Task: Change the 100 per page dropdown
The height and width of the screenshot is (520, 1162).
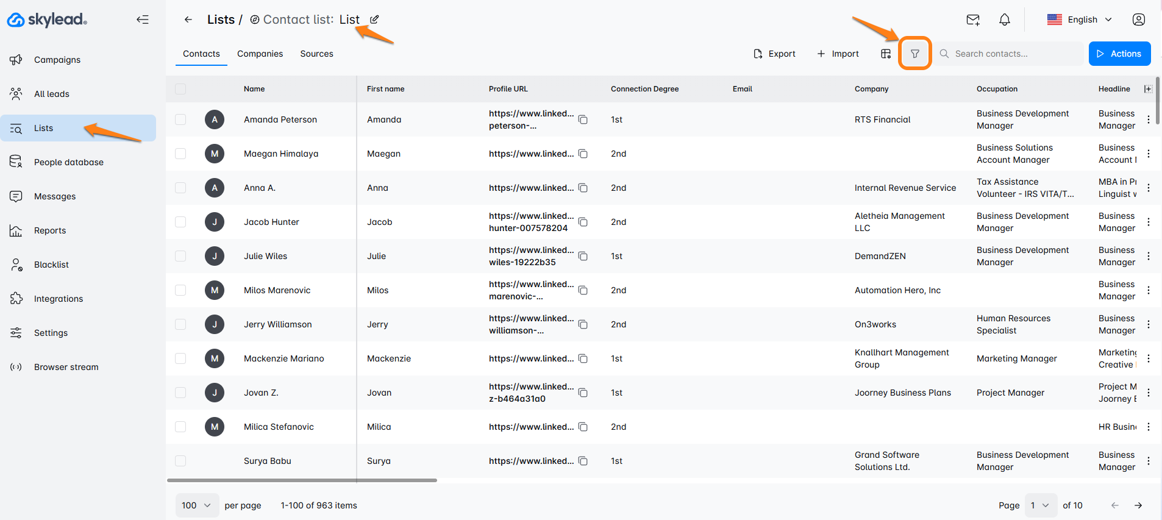Action: tap(197, 505)
